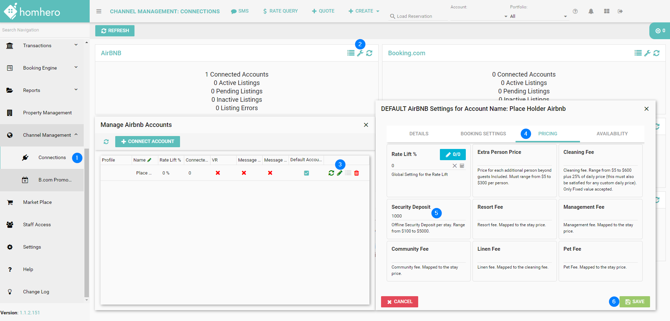Open the Portfolio dropdown showing All
The image size is (670, 321).
(538, 16)
